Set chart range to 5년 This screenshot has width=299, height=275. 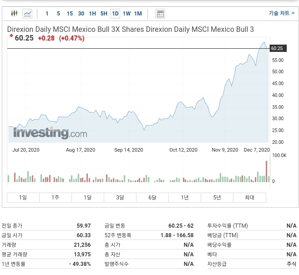click(217, 198)
